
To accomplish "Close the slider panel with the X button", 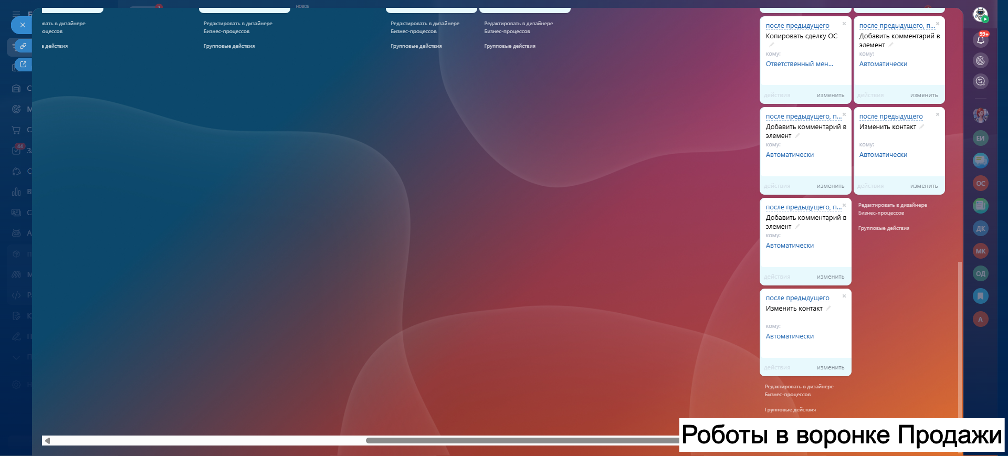I will click(23, 25).
